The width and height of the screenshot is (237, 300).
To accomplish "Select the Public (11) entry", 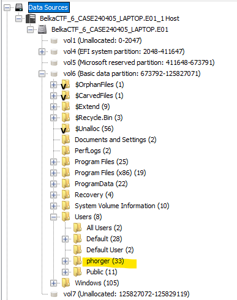I will [102, 272].
